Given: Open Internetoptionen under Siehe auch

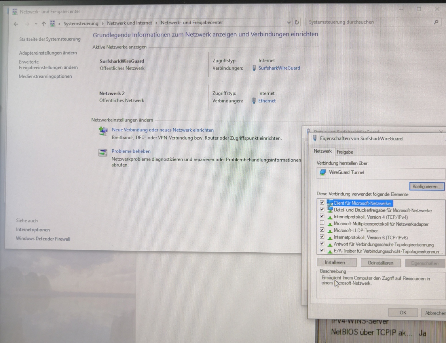Looking at the screenshot, I should click(x=33, y=230).
